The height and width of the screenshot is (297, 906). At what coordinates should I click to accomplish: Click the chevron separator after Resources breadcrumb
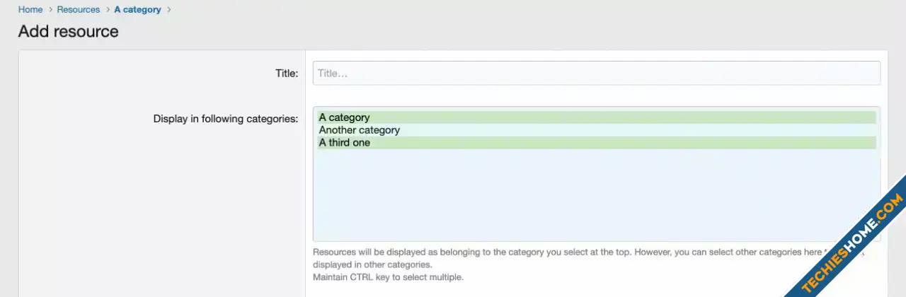click(x=108, y=10)
